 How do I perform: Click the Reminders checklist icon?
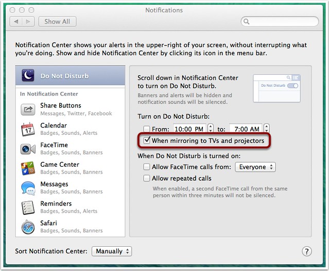[x=28, y=208]
